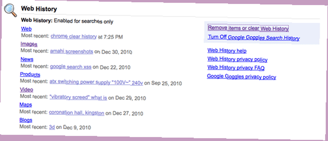Click the Web History magnifying glass icon

(x=11, y=10)
